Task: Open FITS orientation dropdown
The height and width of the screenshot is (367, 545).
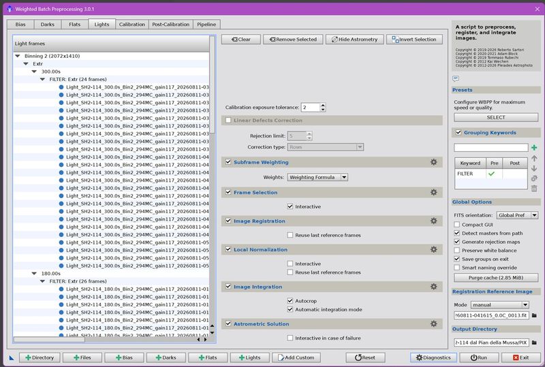Action: click(517, 215)
